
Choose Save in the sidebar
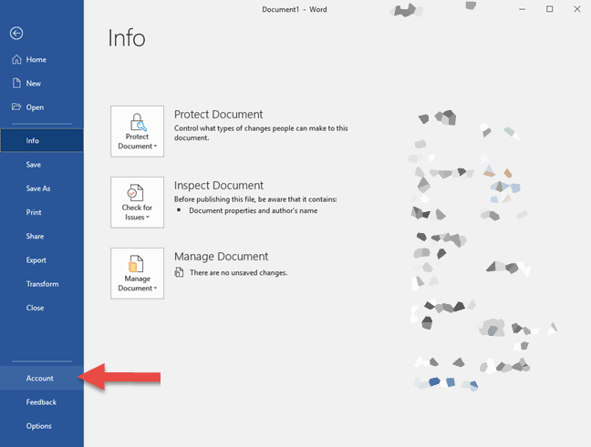42,165
